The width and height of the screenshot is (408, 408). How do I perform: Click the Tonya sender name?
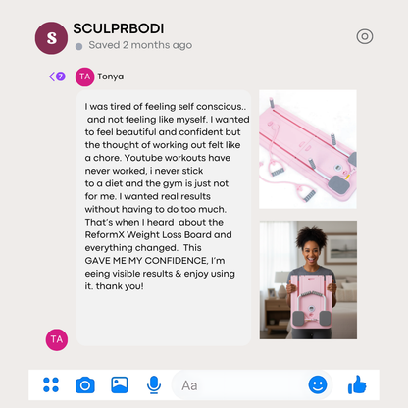coord(111,76)
